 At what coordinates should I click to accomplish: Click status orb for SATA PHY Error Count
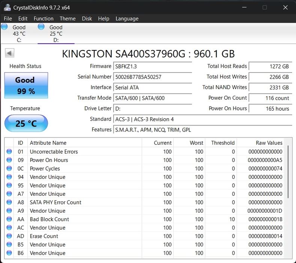(9, 202)
